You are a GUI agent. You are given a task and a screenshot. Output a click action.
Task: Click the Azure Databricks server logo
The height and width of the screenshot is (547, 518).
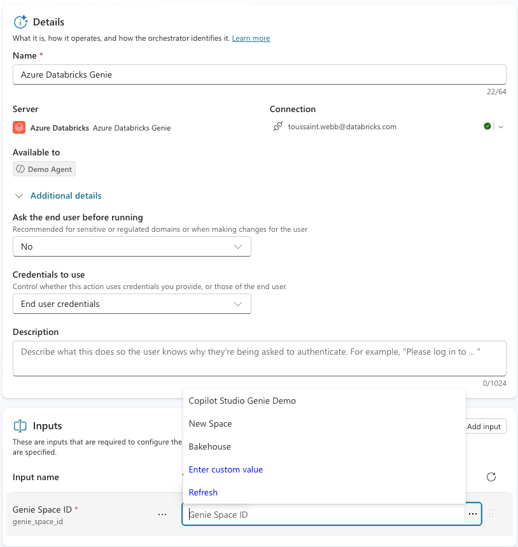[19, 127]
